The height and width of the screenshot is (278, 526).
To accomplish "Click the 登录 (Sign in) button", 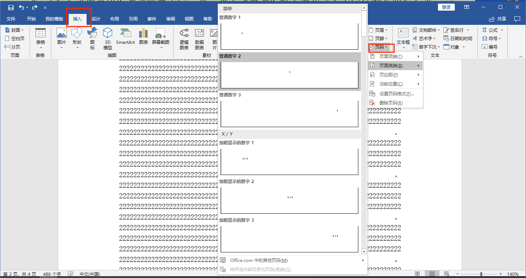I will (446, 7).
